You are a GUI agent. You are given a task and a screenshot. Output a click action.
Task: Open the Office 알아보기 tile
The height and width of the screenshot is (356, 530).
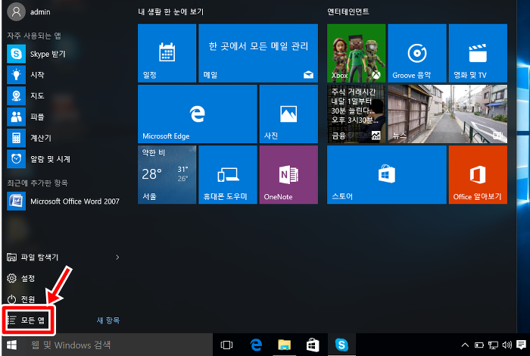[478, 175]
